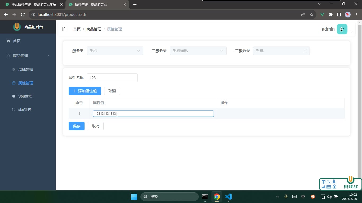
Task: Open Visual Studio Code from the taskbar
Action: (x=228, y=197)
